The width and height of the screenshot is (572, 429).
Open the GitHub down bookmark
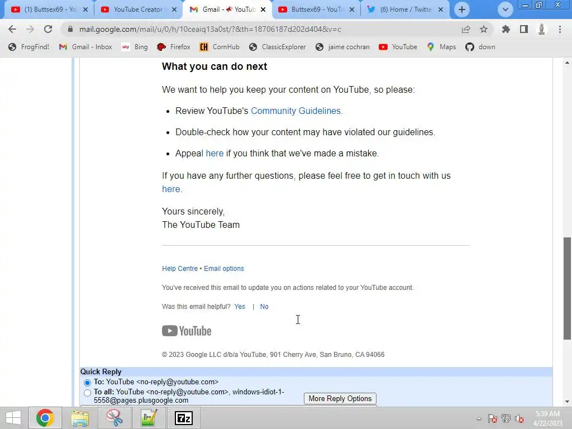tap(480, 47)
